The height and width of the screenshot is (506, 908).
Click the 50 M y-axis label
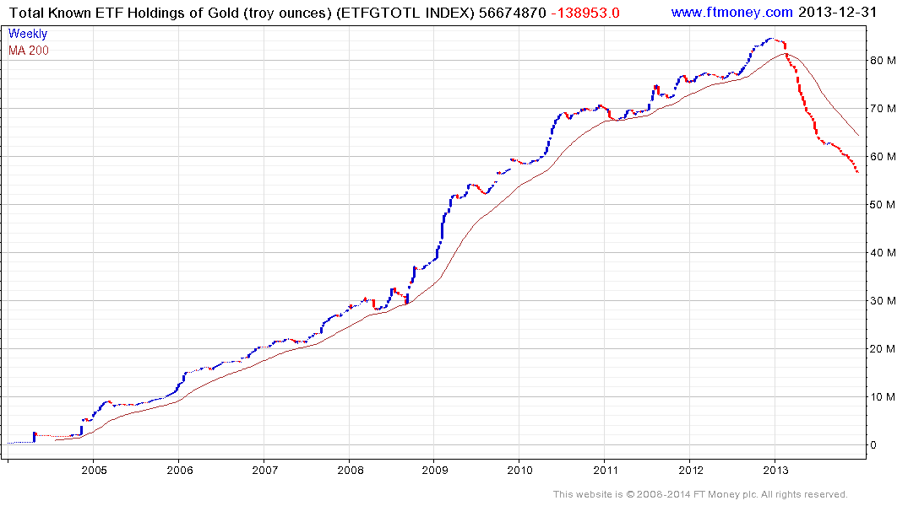click(882, 204)
